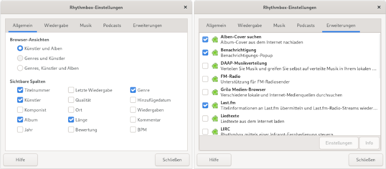The width and height of the screenshot is (386, 169).
Task: Tick the Grilo Medien-Browser plugin checkbox
Action: tap(205, 92)
